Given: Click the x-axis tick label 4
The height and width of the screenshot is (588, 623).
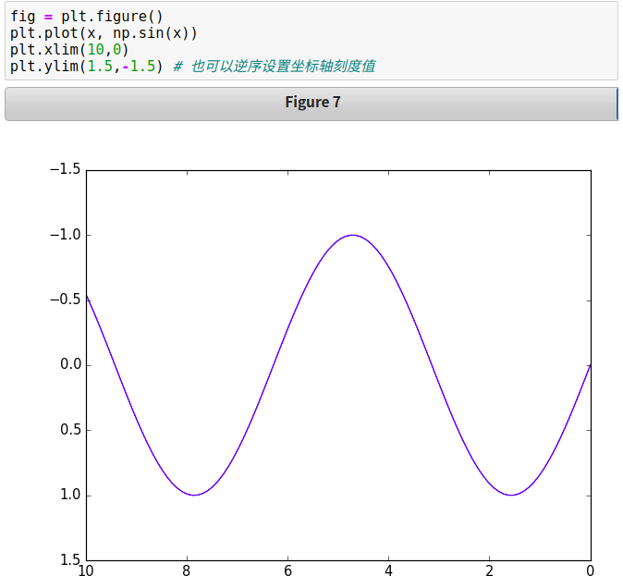Looking at the screenshot, I should [x=388, y=571].
